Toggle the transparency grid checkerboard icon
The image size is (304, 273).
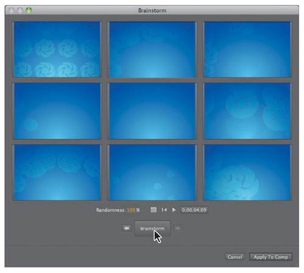(x=154, y=210)
